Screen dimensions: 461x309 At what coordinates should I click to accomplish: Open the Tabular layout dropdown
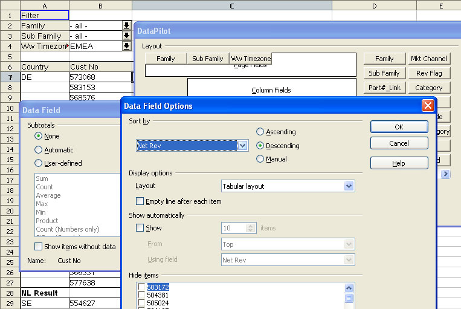pyautogui.click(x=349, y=186)
